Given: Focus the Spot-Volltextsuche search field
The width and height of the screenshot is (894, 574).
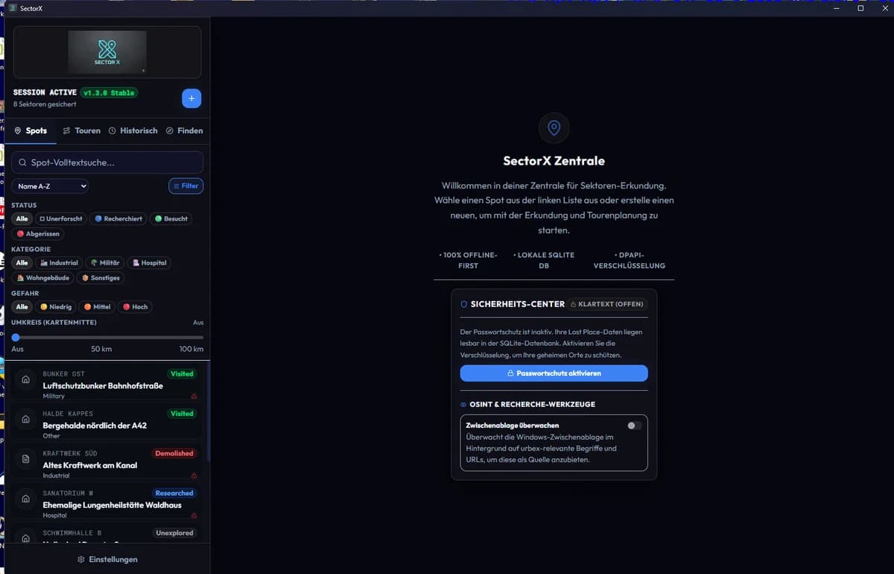Looking at the screenshot, I should [x=107, y=163].
